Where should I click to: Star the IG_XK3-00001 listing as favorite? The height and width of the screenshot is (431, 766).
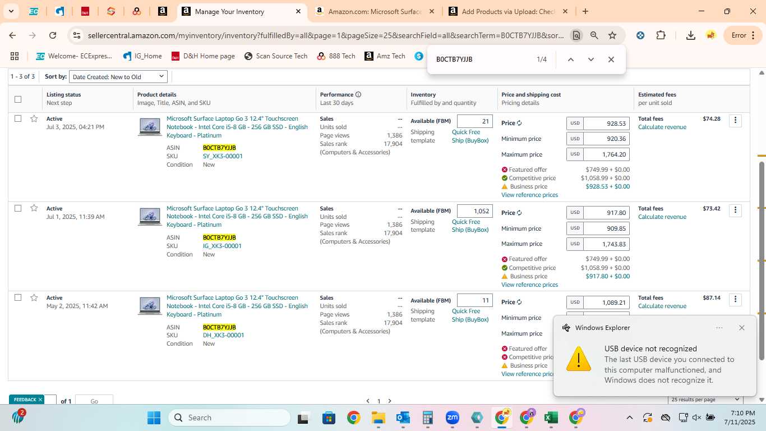click(34, 208)
